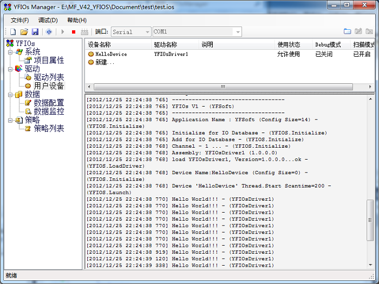Screen dimensions: 379x284
Task: Click the YFIOs root icon in tree
Action: 10,43
